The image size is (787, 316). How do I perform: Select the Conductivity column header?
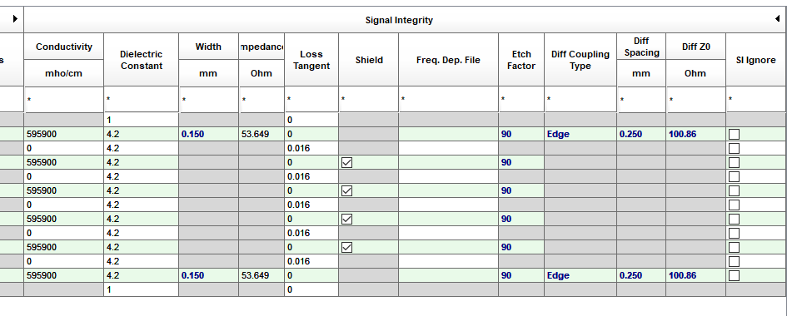tap(64, 47)
